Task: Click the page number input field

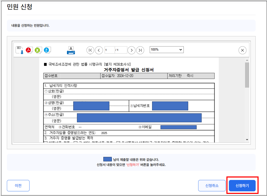Action: [x=109, y=50]
